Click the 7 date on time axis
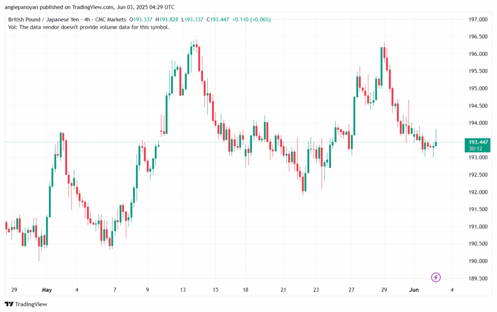Screen dimensions: 497x312 (x=115, y=290)
